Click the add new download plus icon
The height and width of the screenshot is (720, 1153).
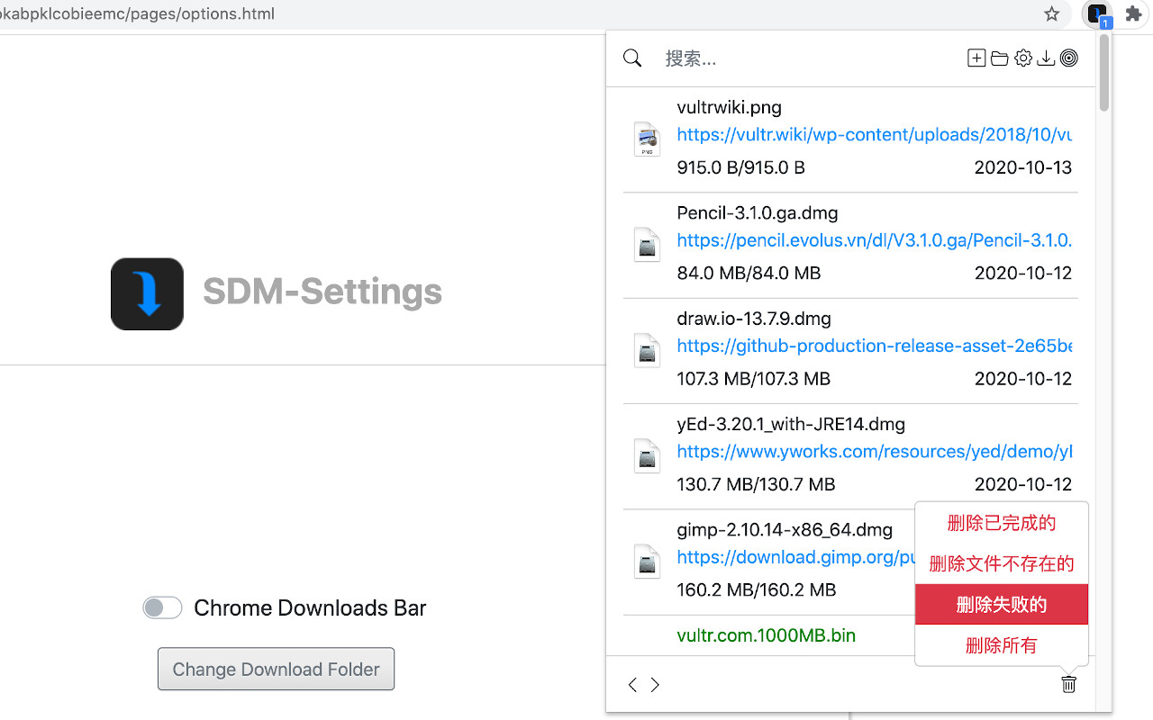[976, 58]
